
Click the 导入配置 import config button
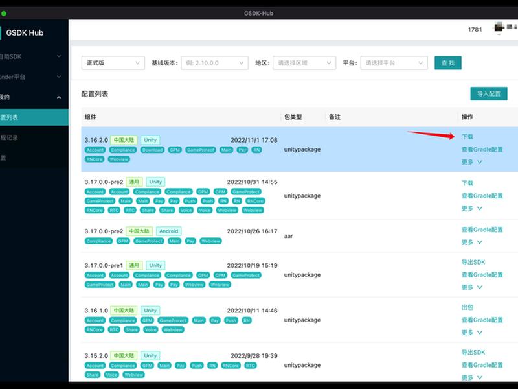click(x=489, y=94)
